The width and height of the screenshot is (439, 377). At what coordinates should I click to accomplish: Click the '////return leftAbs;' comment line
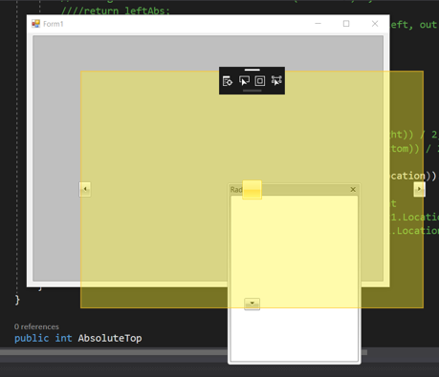pos(116,10)
